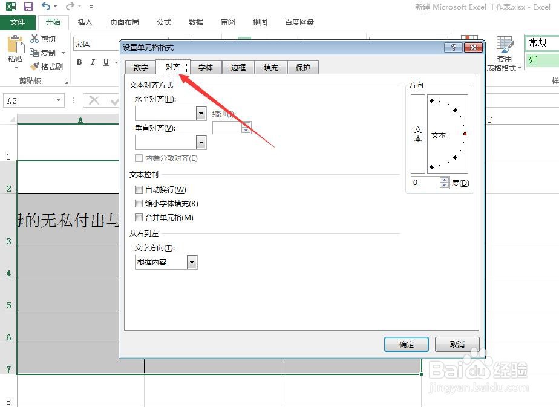
Task: Apply bold formatting with the B icon
Action: [x=79, y=62]
